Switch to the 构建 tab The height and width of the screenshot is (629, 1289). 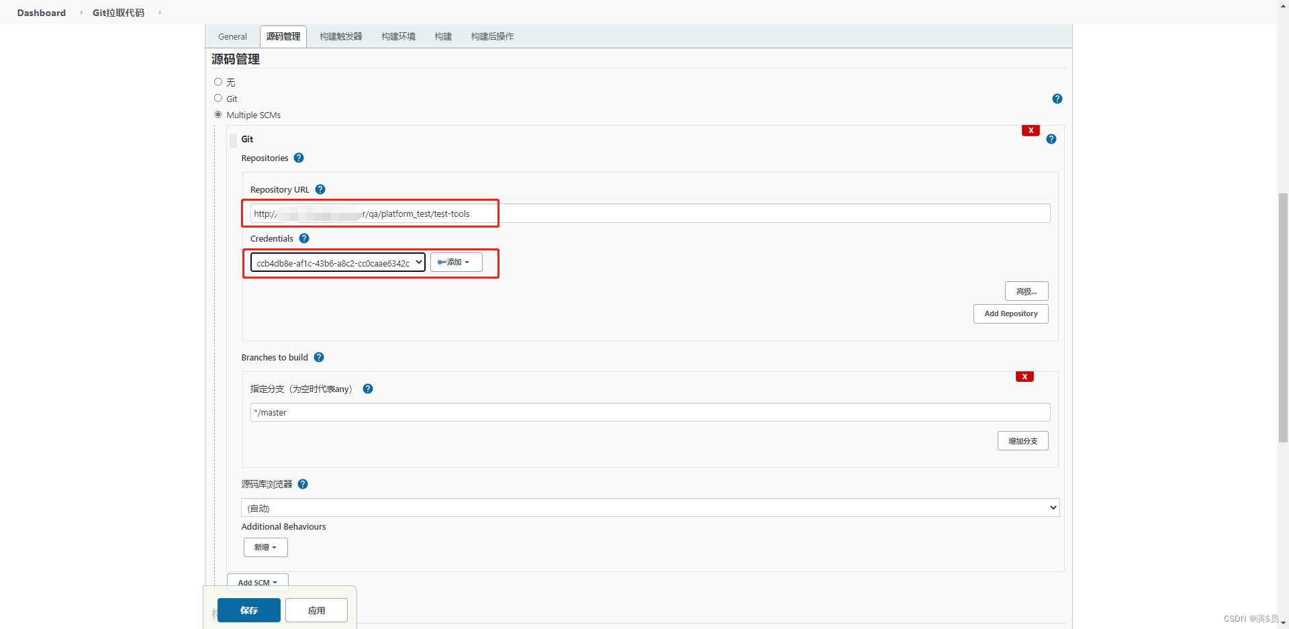[x=443, y=36]
